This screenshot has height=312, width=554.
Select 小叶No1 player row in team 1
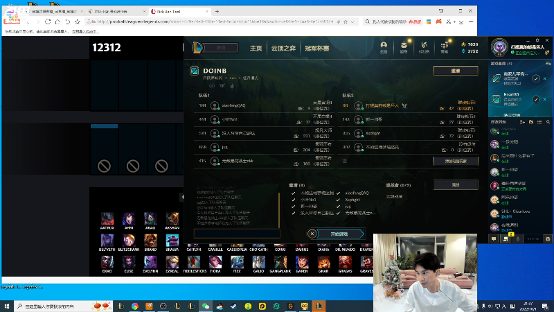265,119
